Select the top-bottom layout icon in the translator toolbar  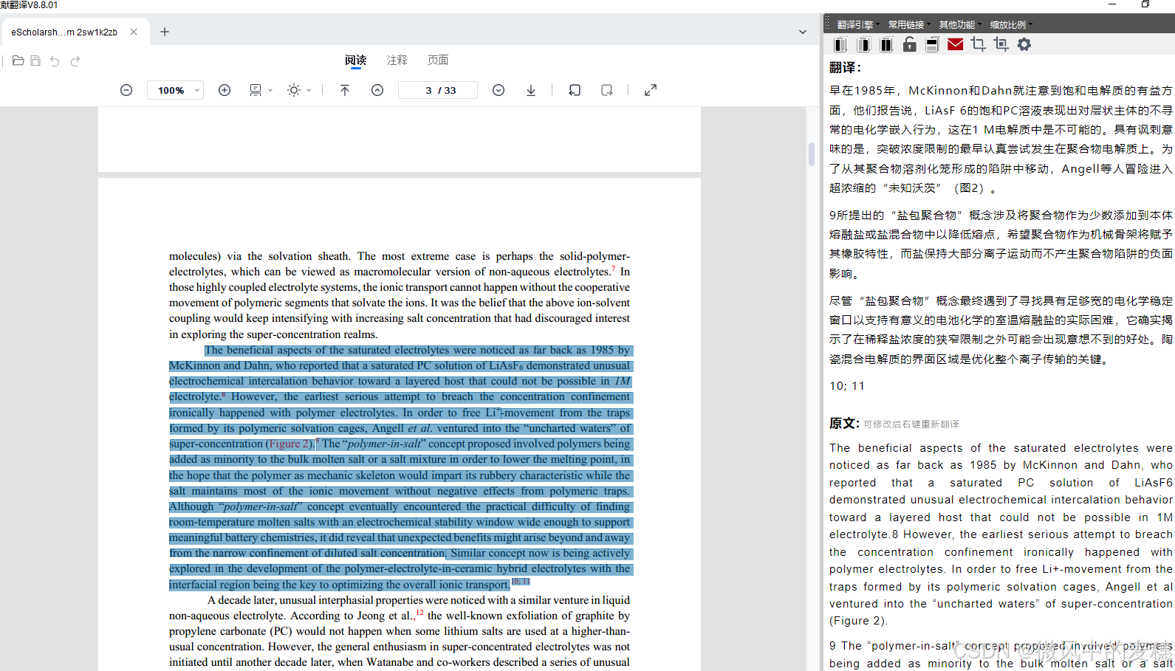pos(932,45)
